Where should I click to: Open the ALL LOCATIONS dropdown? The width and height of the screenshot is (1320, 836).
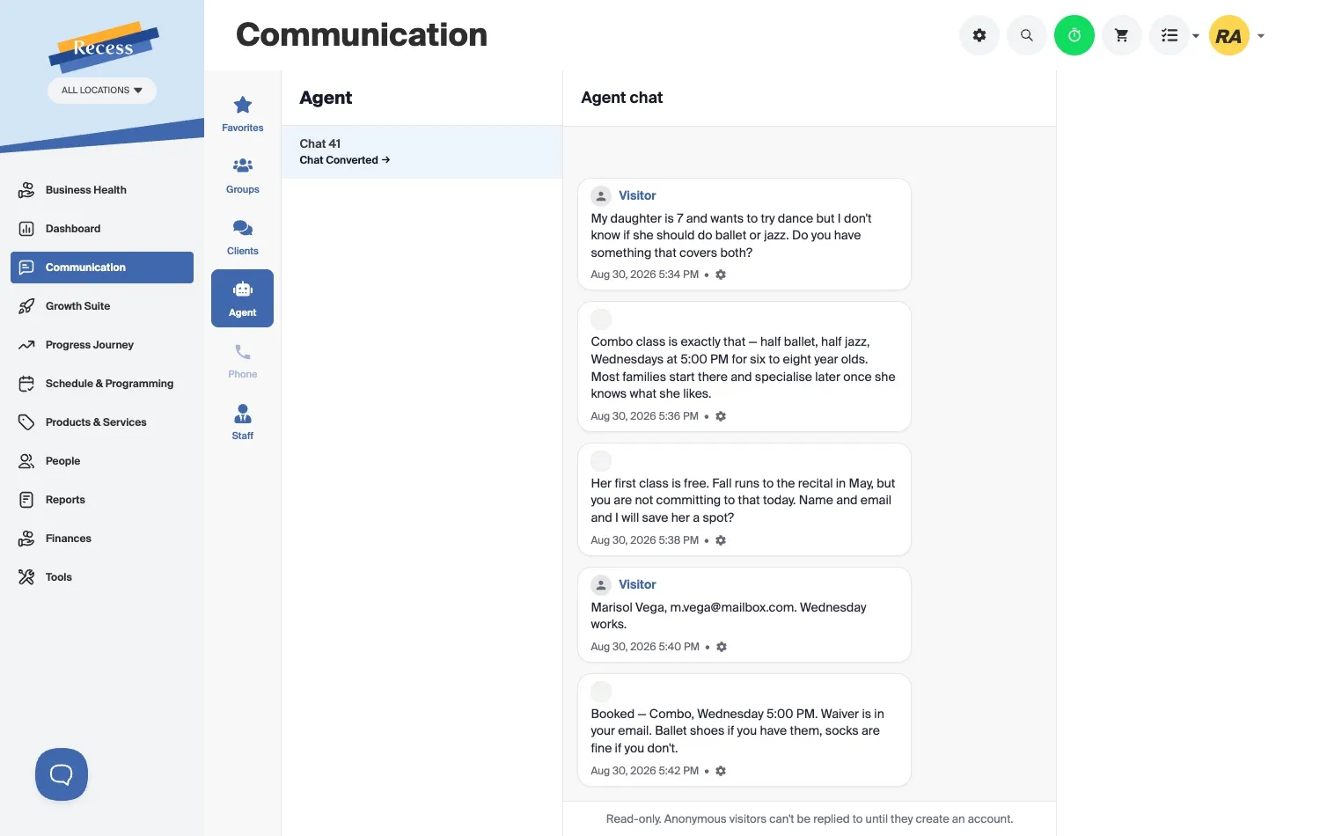click(x=102, y=91)
